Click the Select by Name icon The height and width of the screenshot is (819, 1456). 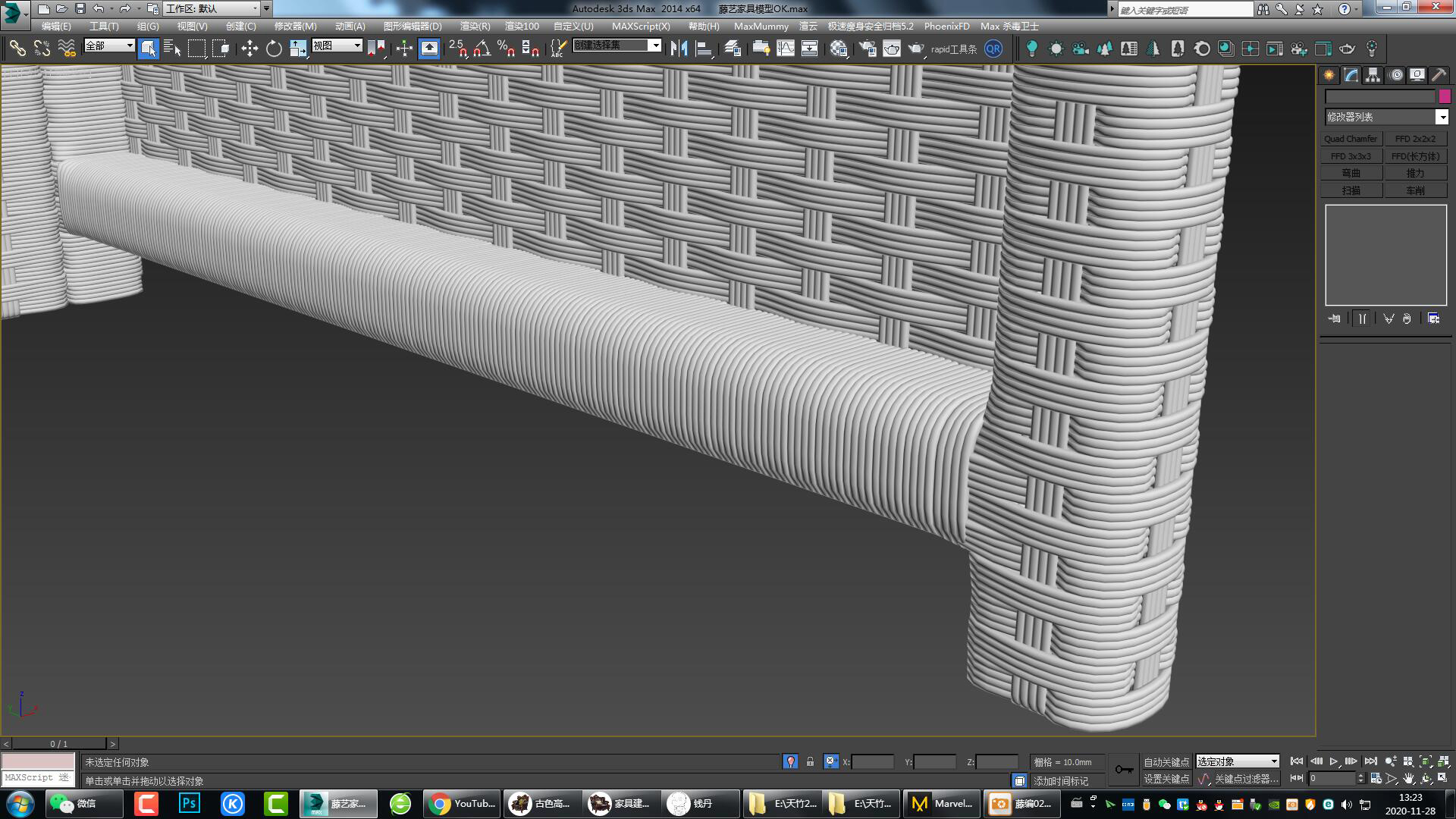[172, 49]
